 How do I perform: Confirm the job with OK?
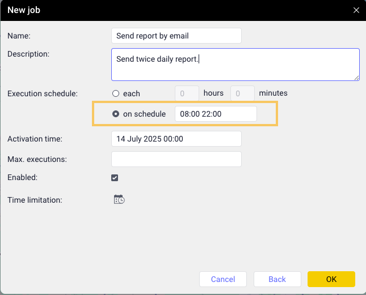(331, 279)
